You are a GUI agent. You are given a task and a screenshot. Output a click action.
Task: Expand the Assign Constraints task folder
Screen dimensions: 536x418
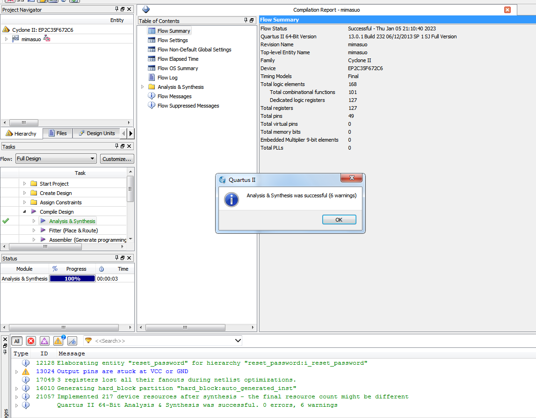click(24, 202)
